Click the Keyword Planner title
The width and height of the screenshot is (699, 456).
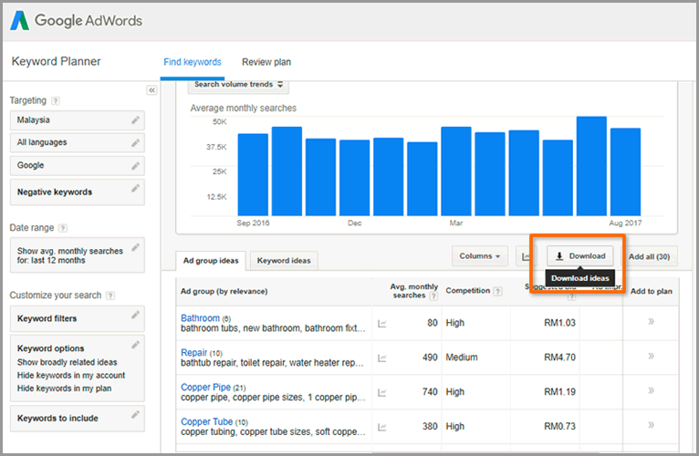pos(57,61)
